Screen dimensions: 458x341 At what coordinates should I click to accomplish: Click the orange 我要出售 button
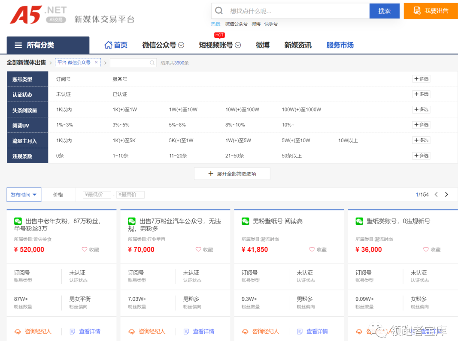431,11
